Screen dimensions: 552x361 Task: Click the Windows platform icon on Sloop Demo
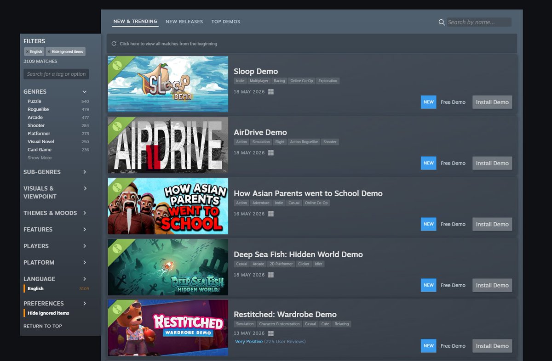point(271,92)
